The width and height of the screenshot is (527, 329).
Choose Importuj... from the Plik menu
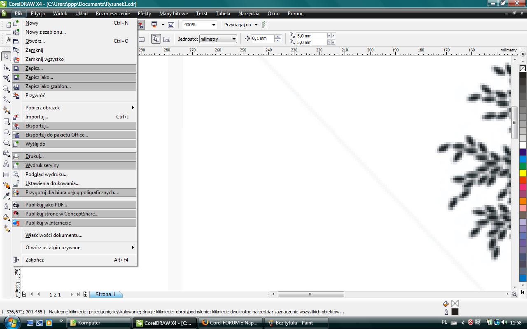37,117
